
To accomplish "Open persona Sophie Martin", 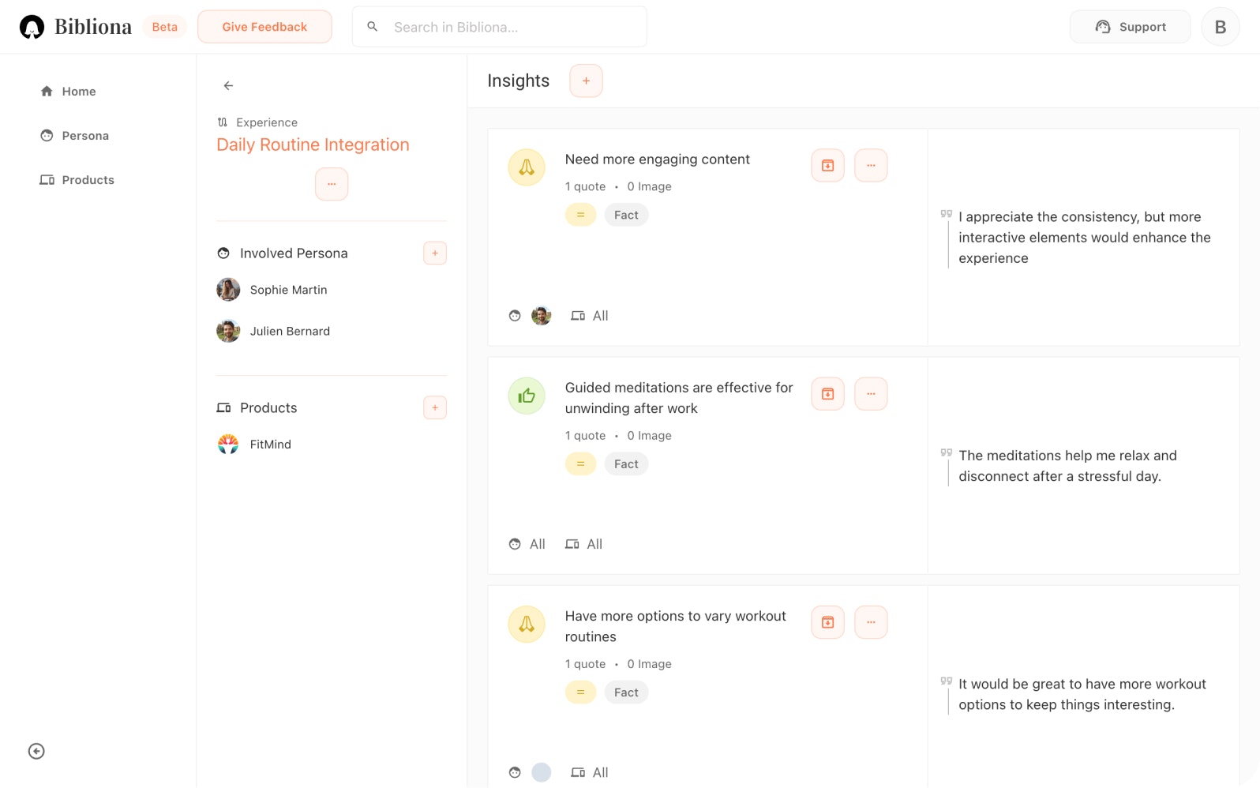I will (289, 290).
